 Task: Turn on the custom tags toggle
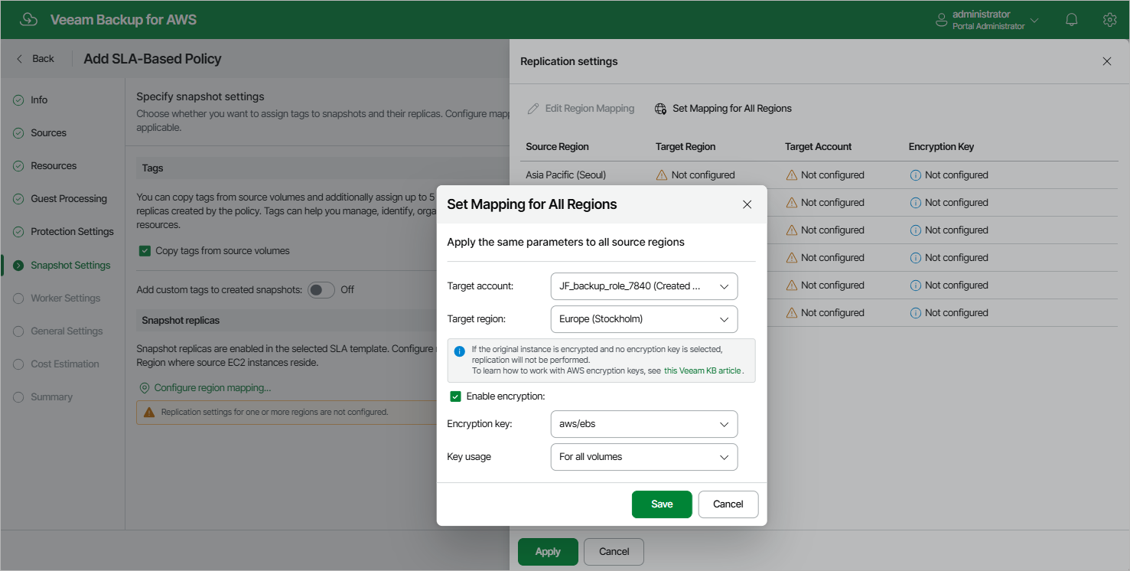tap(321, 289)
